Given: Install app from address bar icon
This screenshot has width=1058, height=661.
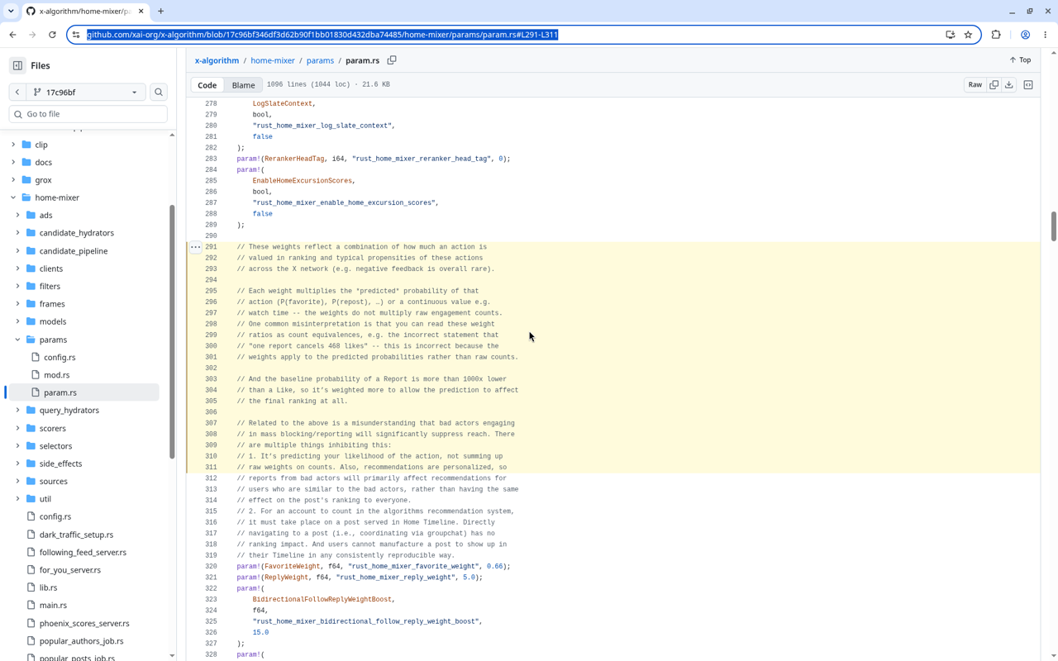Looking at the screenshot, I should pyautogui.click(x=951, y=35).
